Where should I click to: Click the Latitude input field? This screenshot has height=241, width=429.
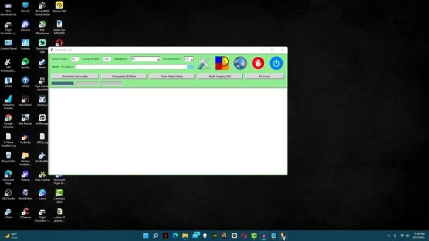(x=74, y=59)
